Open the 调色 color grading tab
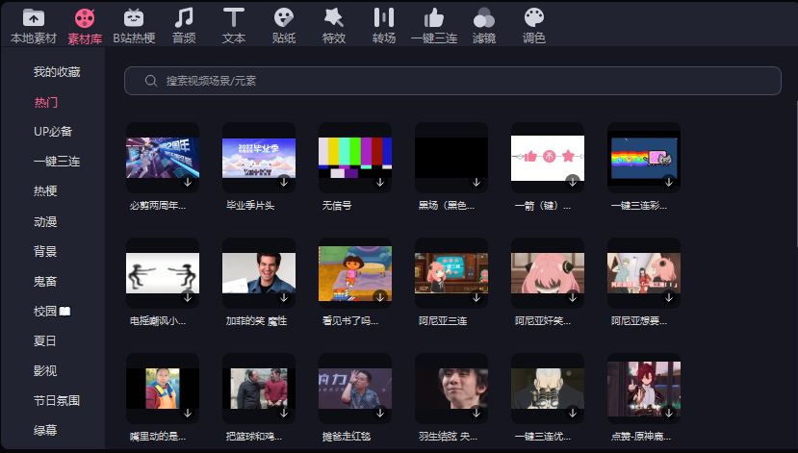This screenshot has width=798, height=453. (534, 25)
